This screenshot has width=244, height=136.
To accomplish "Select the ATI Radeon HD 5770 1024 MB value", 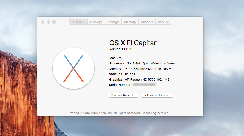I will tap(147, 79).
